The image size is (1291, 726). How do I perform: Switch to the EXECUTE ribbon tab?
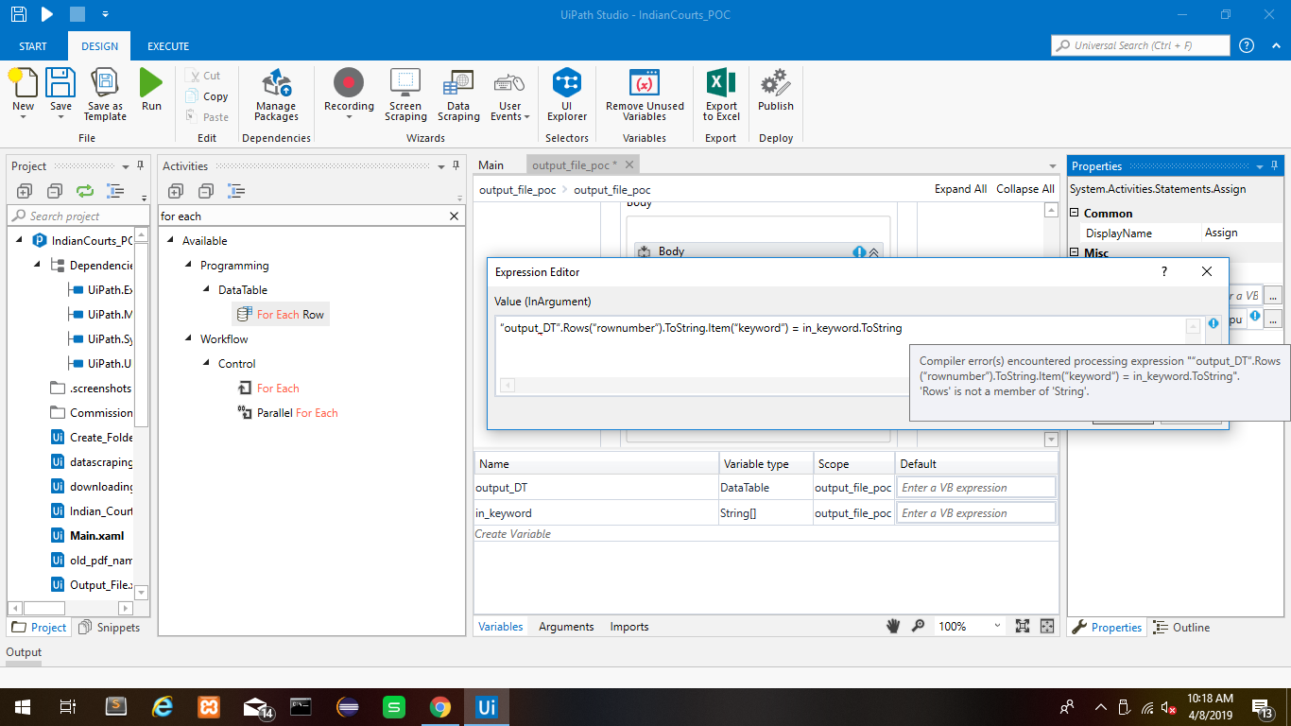coord(168,46)
